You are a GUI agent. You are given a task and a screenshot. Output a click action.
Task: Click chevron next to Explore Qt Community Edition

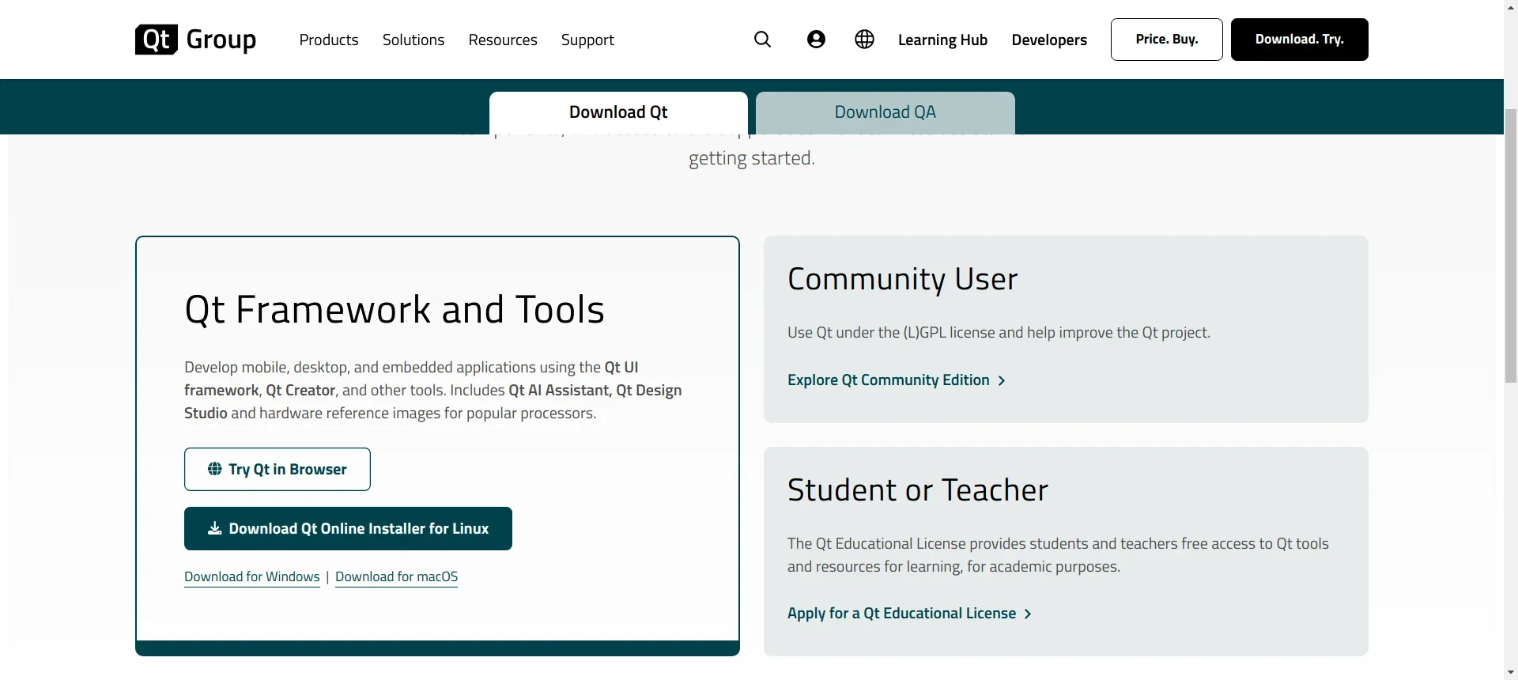pos(1002,381)
